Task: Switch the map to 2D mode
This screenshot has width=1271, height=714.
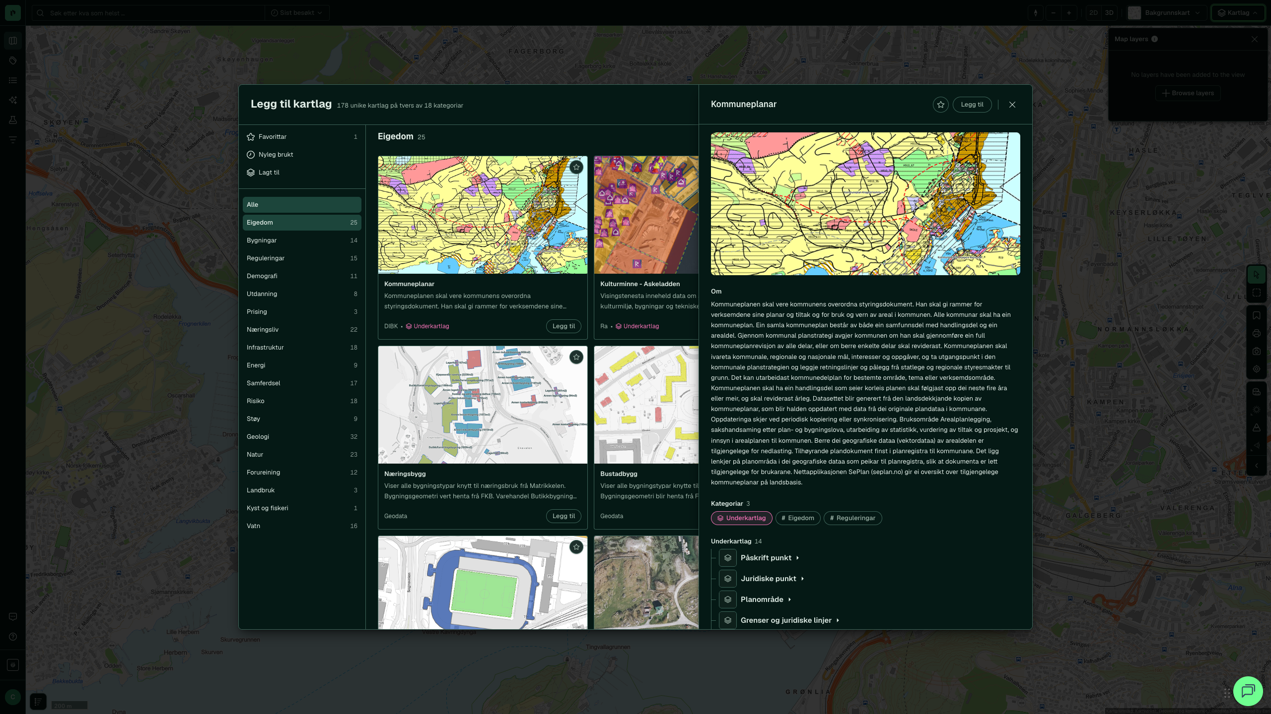Action: point(1093,13)
